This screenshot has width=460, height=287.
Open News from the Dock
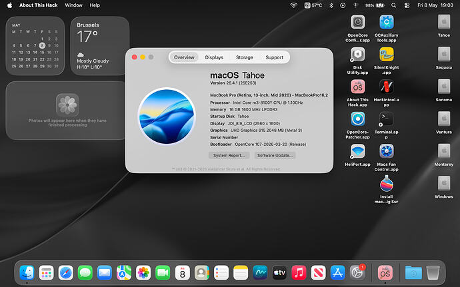pos(318,272)
